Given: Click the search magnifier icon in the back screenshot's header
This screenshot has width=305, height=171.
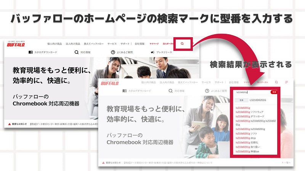Looking at the screenshot, I should point(182,44).
